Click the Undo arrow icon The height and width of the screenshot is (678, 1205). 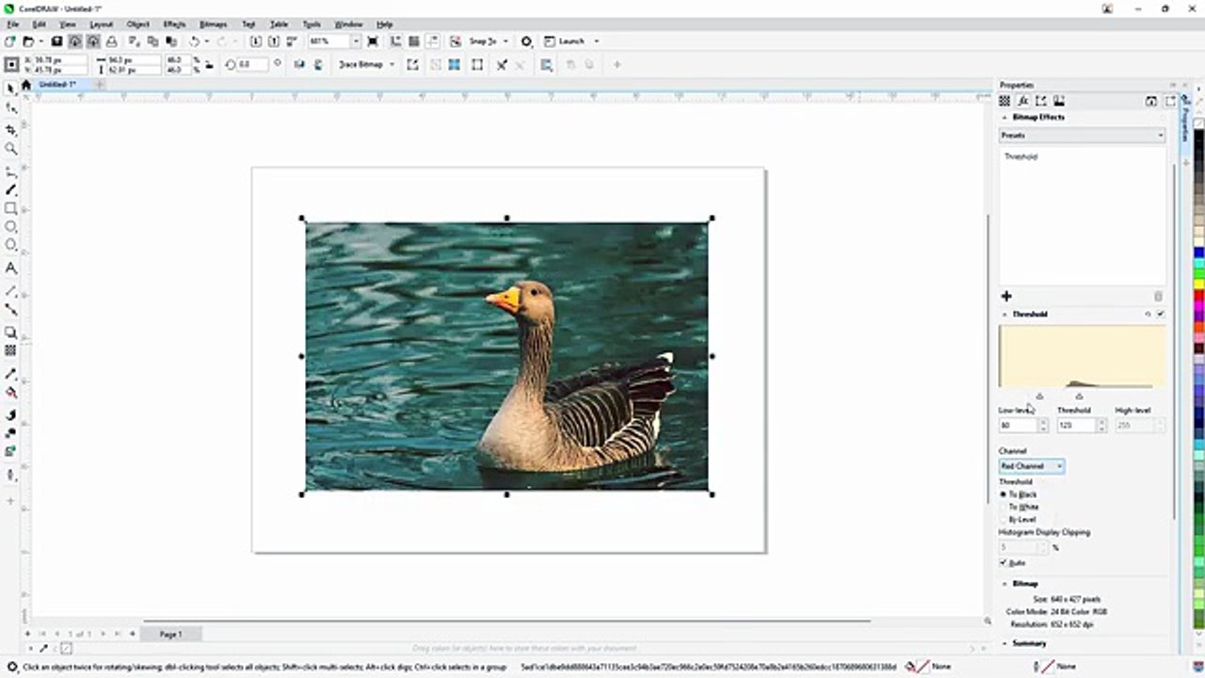(x=193, y=41)
